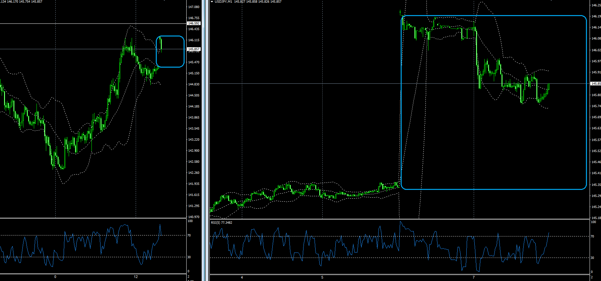The height and width of the screenshot is (281, 601).
Task: Click the 146.19 value on right price scale
Action: [596, 16]
